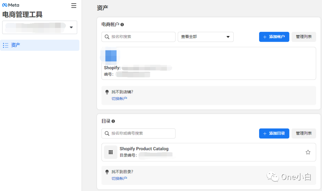Click the info icon next to 目录
This screenshot has height=191, width=322.
tap(113, 121)
